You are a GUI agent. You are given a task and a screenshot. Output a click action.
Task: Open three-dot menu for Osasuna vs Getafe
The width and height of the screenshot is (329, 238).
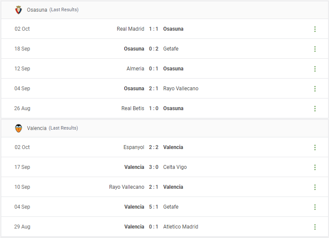click(x=315, y=49)
